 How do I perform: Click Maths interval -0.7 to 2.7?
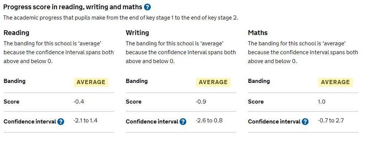pyautogui.click(x=331, y=121)
